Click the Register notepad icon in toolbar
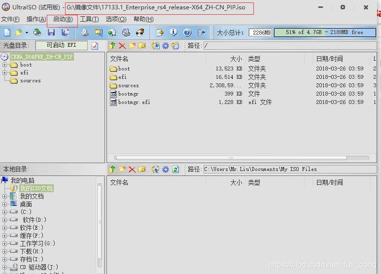Viewport: 381px width, 274px height. [160, 33]
